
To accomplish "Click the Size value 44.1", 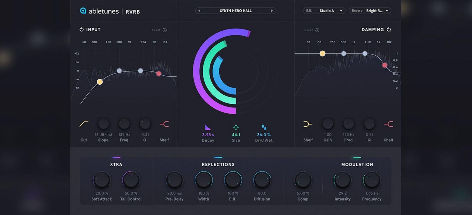I will coord(236,135).
